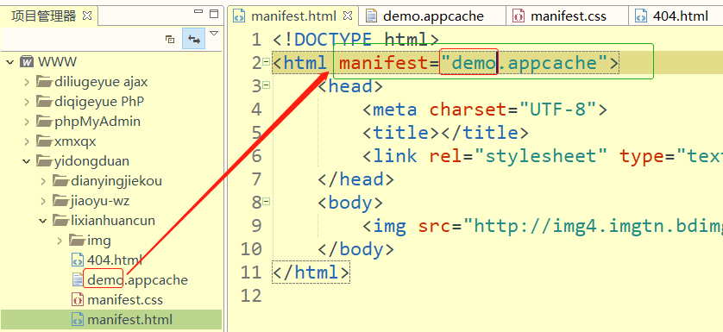Minimize the project manager panel
Image resolution: width=723 pixels, height=332 pixels.
pos(198,12)
